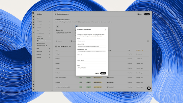Toggle the sidebar icon next to Data connectors title

[x=55, y=14]
